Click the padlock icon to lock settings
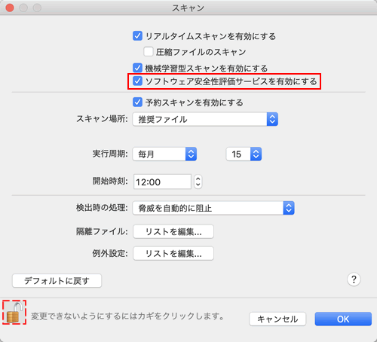Image resolution: width=377 pixels, height=342 pixels. click(x=14, y=313)
